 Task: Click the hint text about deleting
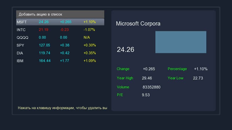pyautogui.click(x=62, y=108)
